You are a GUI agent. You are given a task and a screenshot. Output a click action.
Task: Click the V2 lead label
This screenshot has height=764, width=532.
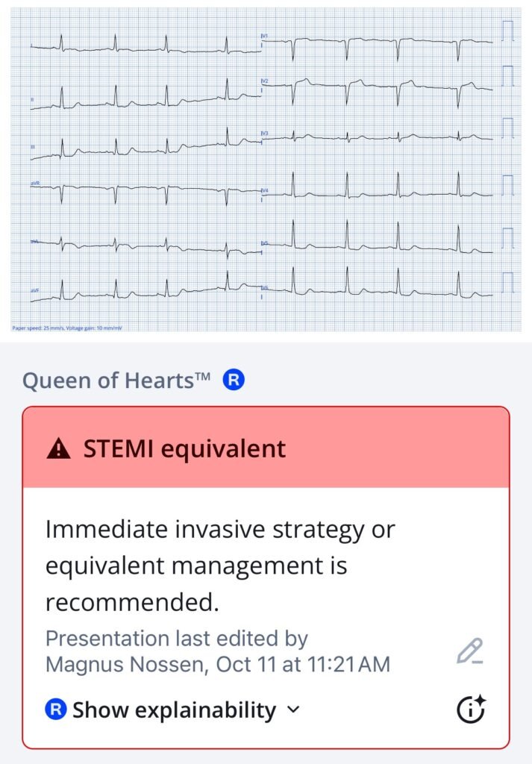click(264, 81)
